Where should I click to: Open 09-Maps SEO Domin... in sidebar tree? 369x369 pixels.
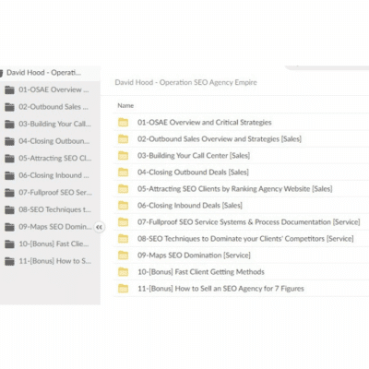click(55, 227)
